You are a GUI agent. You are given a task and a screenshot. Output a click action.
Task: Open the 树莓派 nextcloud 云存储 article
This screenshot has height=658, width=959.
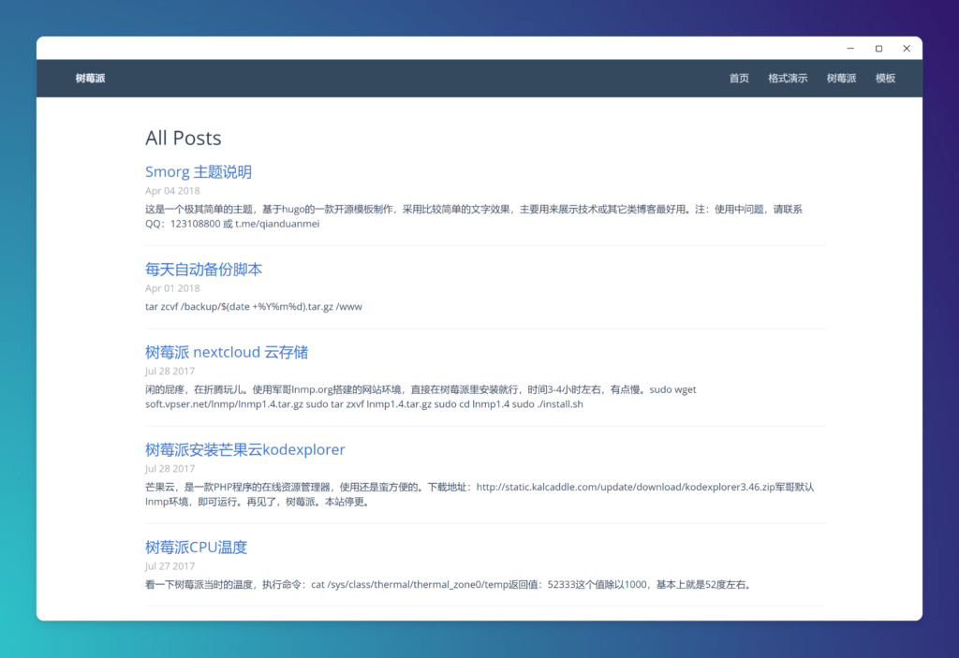point(226,353)
